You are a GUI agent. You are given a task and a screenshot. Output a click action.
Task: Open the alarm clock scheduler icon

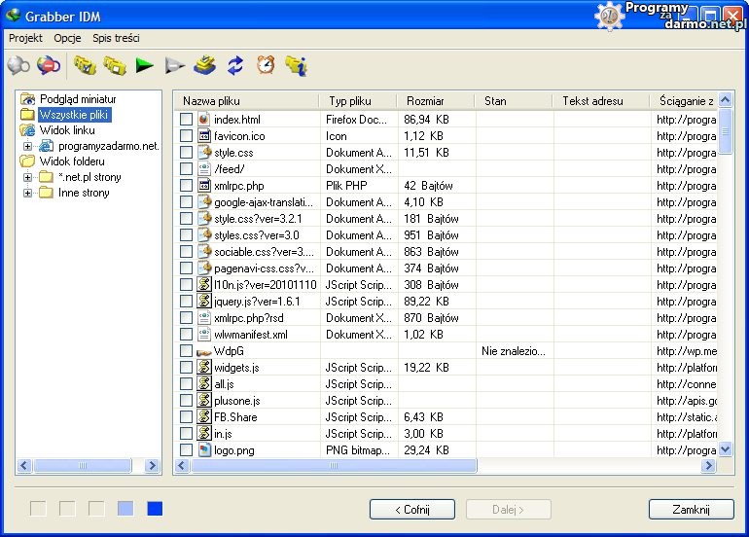[266, 66]
